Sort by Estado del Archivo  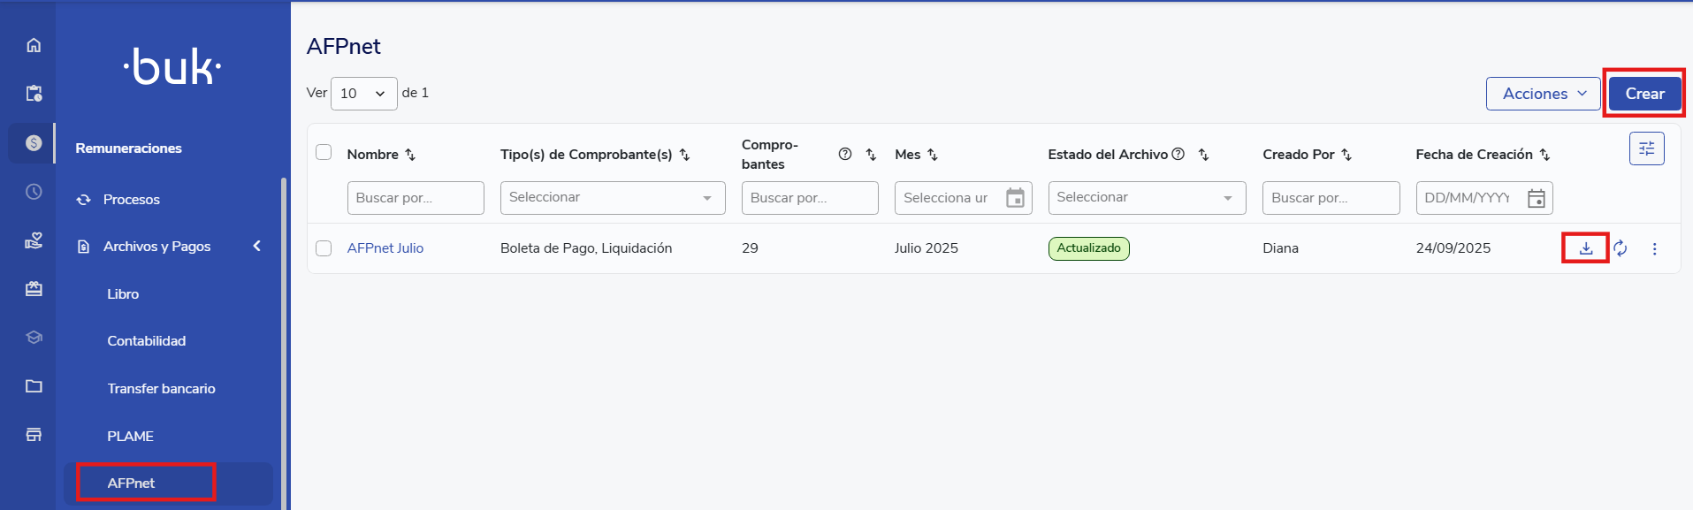1203,155
